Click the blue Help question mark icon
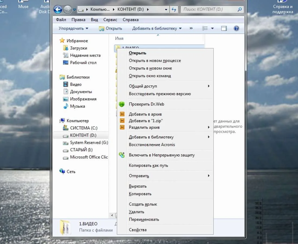 pyautogui.click(x=236, y=28)
